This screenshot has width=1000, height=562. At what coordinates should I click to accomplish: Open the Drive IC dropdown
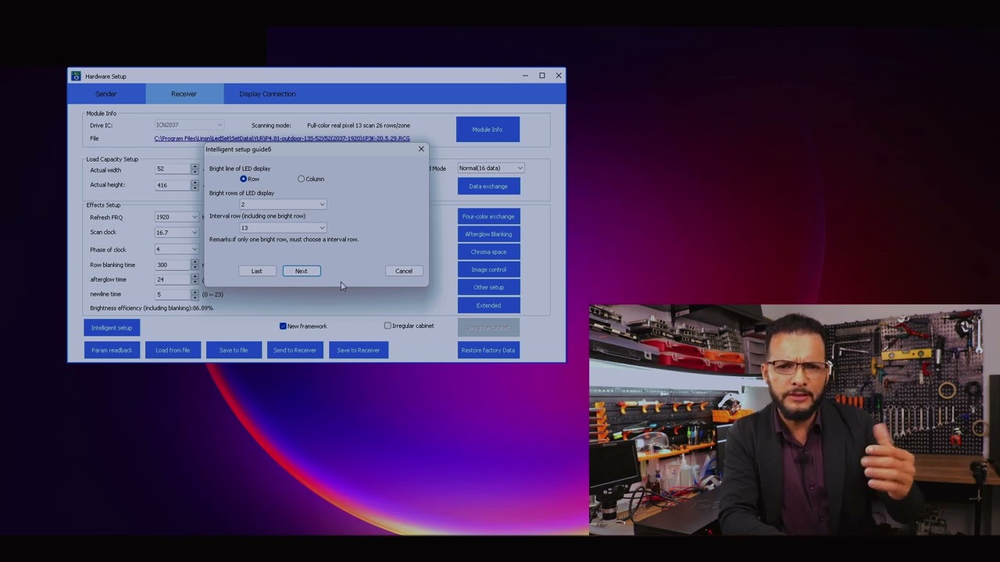[189, 125]
